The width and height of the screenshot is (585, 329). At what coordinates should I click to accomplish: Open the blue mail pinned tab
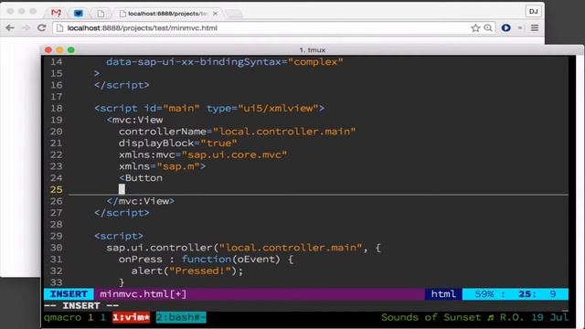coord(79,13)
